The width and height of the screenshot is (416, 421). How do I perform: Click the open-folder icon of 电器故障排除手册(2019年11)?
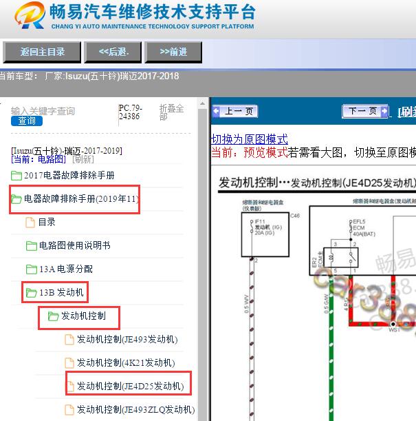[17, 199]
